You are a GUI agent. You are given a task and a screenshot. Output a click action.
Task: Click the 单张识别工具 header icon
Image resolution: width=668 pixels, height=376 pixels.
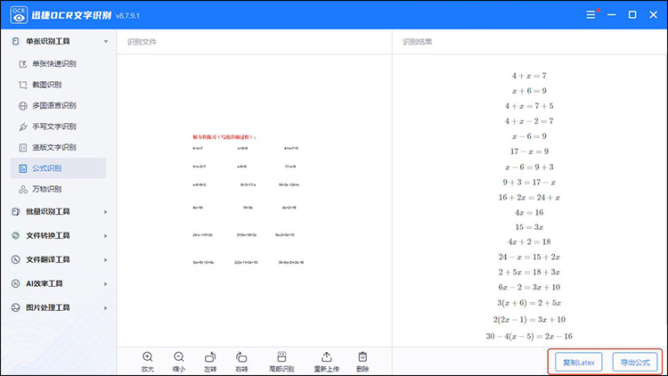tap(16, 41)
